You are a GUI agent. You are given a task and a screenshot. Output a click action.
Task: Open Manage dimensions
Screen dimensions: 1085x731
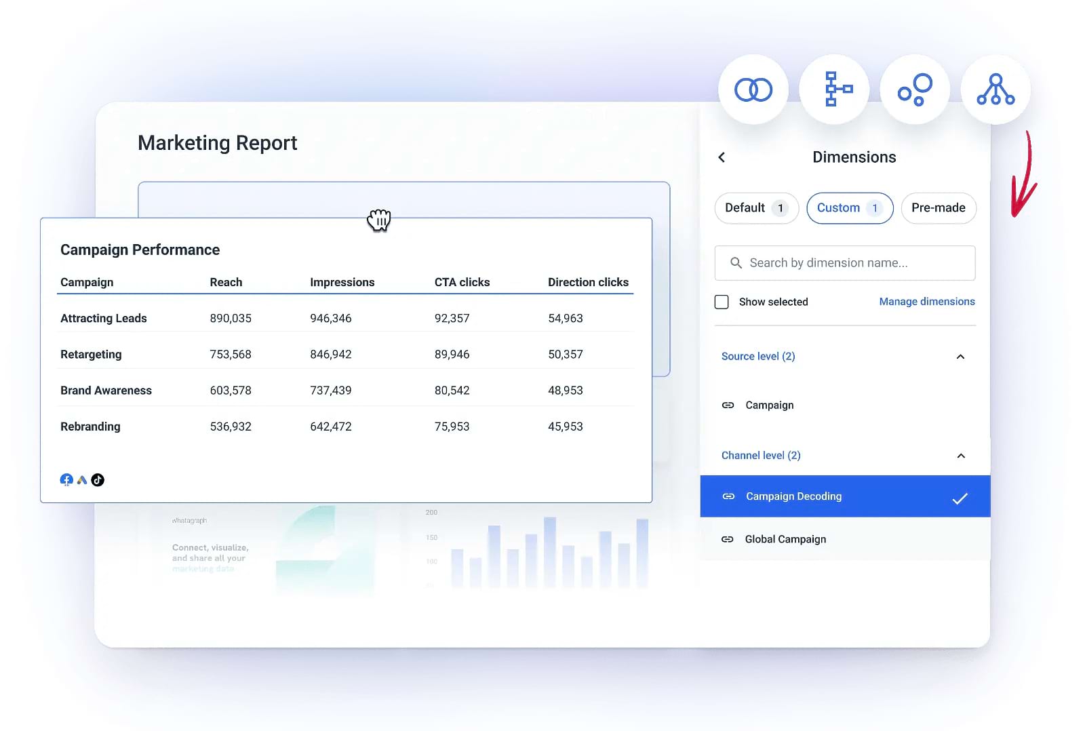(x=926, y=301)
